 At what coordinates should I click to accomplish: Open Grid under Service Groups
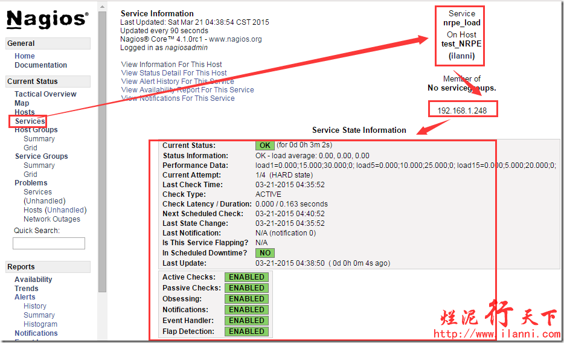click(x=30, y=175)
